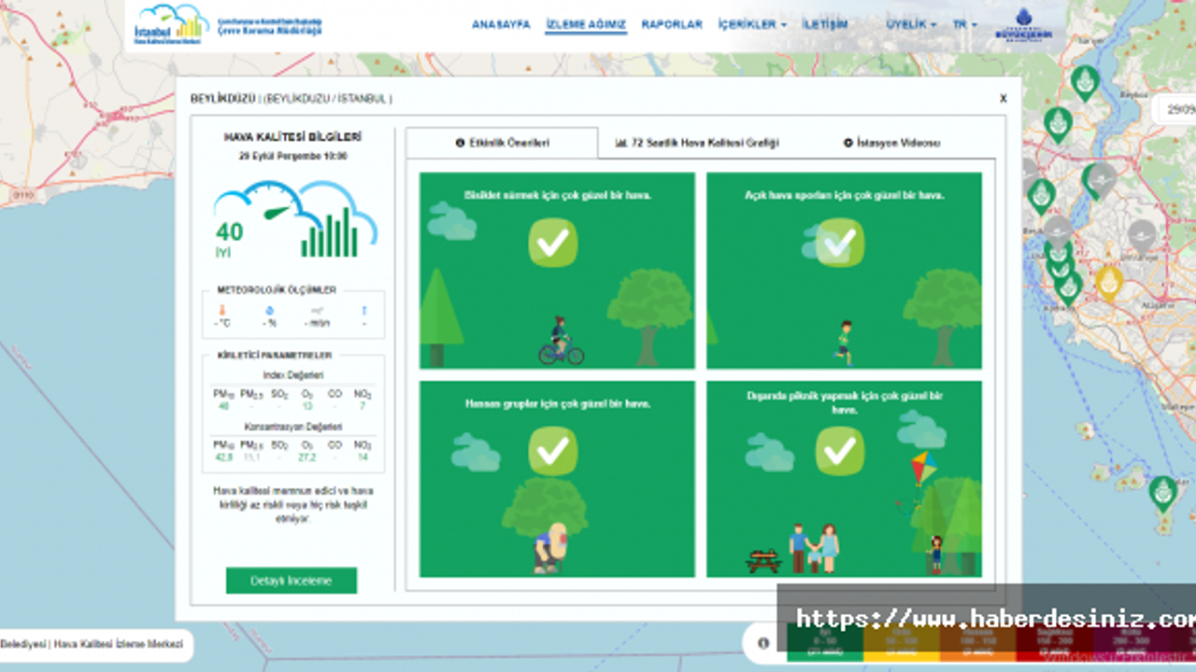
Task: Open the ANASAYFA link
Action: (x=501, y=24)
